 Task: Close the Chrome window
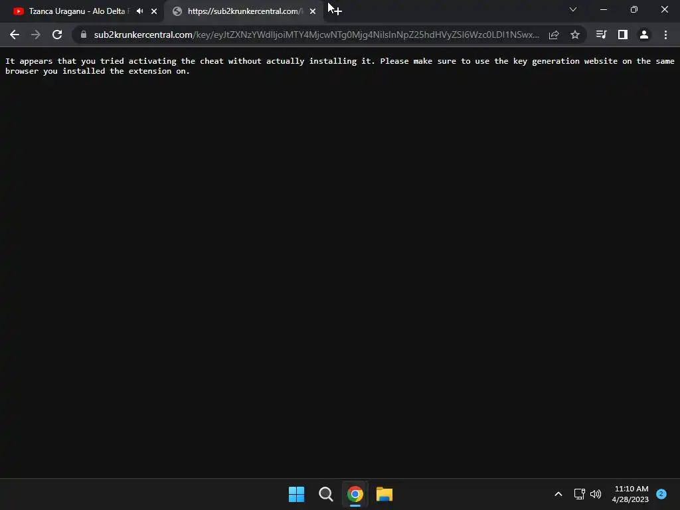[664, 9]
